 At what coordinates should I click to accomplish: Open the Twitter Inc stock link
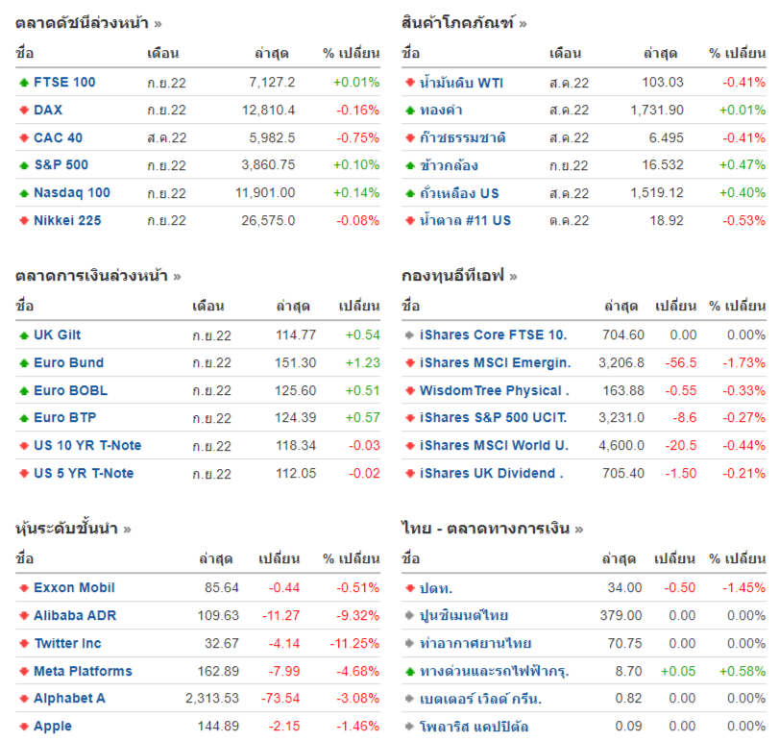pos(67,643)
